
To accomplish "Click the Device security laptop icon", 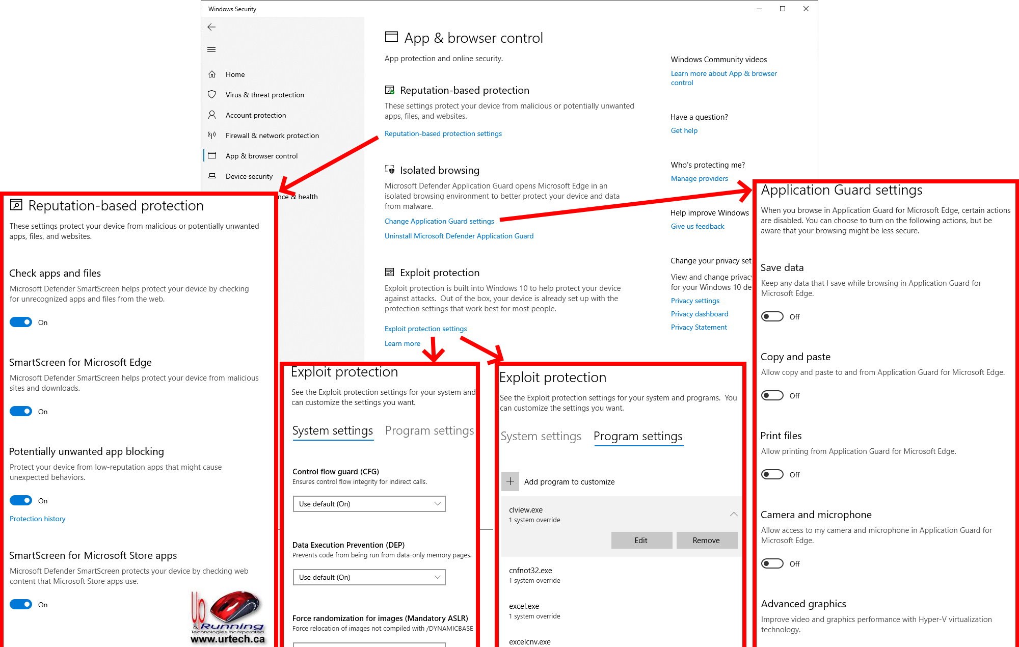I will 212,176.
